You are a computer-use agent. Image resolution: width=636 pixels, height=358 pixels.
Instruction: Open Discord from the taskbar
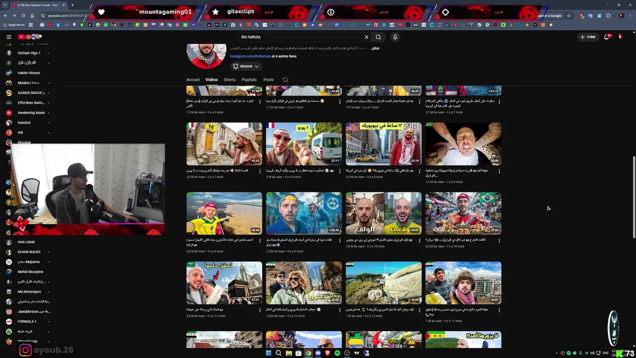(x=318, y=353)
